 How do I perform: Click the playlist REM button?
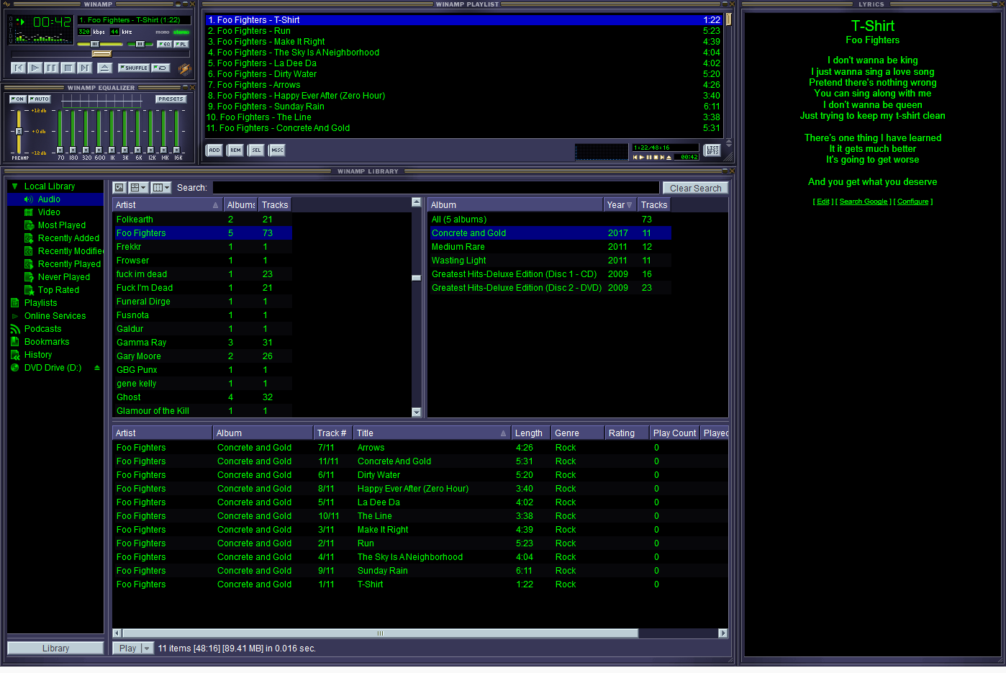[235, 150]
